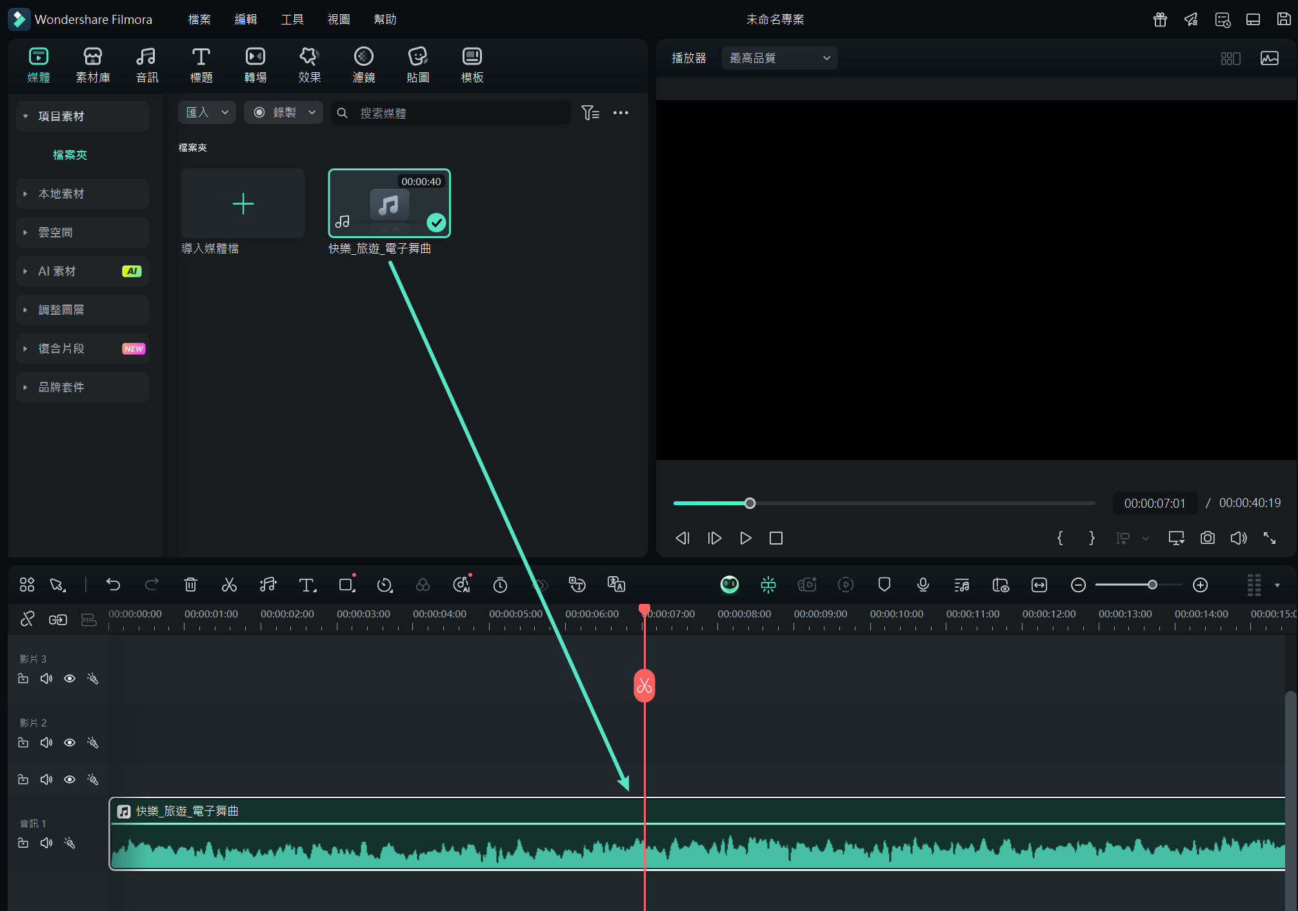Set mark-in point with left brace
This screenshot has height=911, width=1298.
1060,538
